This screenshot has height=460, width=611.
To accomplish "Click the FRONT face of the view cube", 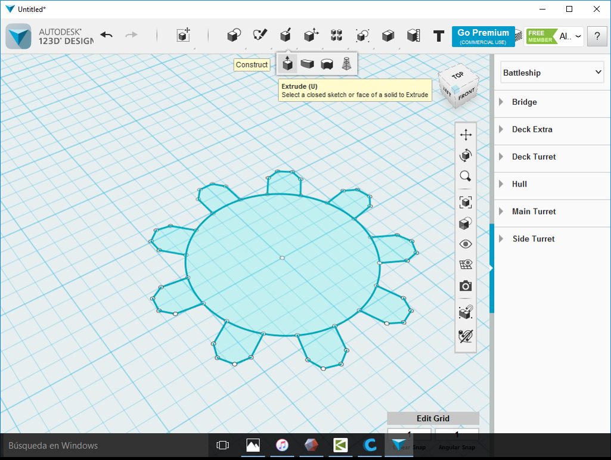I will [466, 94].
